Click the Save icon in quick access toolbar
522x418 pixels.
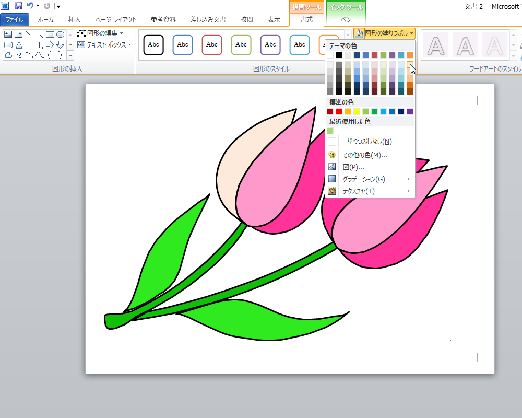[x=19, y=6]
